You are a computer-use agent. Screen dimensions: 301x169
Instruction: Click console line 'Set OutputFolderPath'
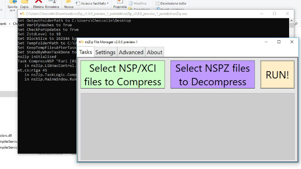[x=74, y=20]
